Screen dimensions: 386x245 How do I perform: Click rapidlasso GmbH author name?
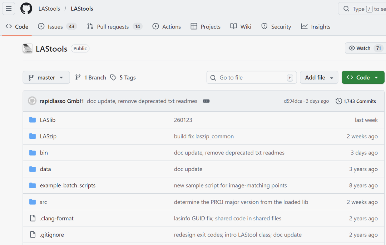tap(61, 101)
